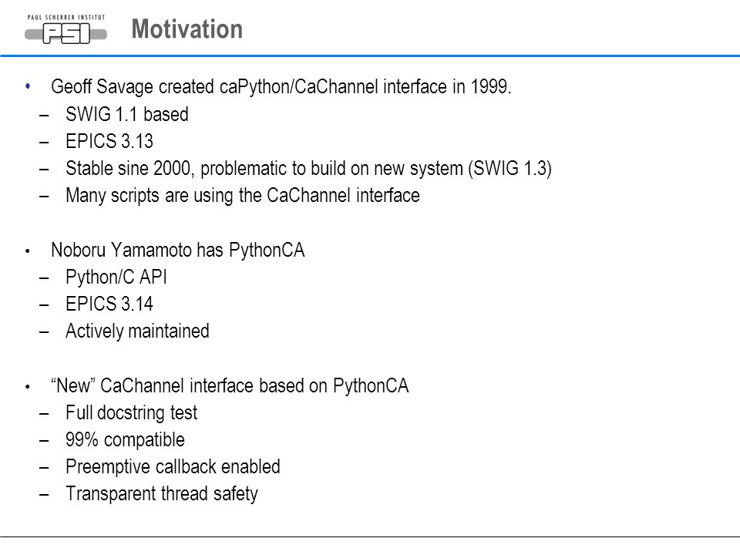Select the Full docstring test item
This screenshot has height=555, width=740.
click(131, 413)
